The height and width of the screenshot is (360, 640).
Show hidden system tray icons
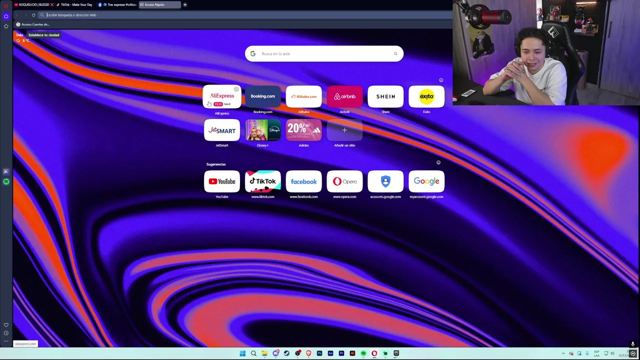click(563, 353)
